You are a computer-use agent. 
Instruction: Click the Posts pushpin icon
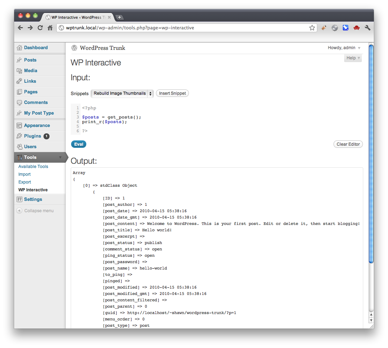pos(19,60)
